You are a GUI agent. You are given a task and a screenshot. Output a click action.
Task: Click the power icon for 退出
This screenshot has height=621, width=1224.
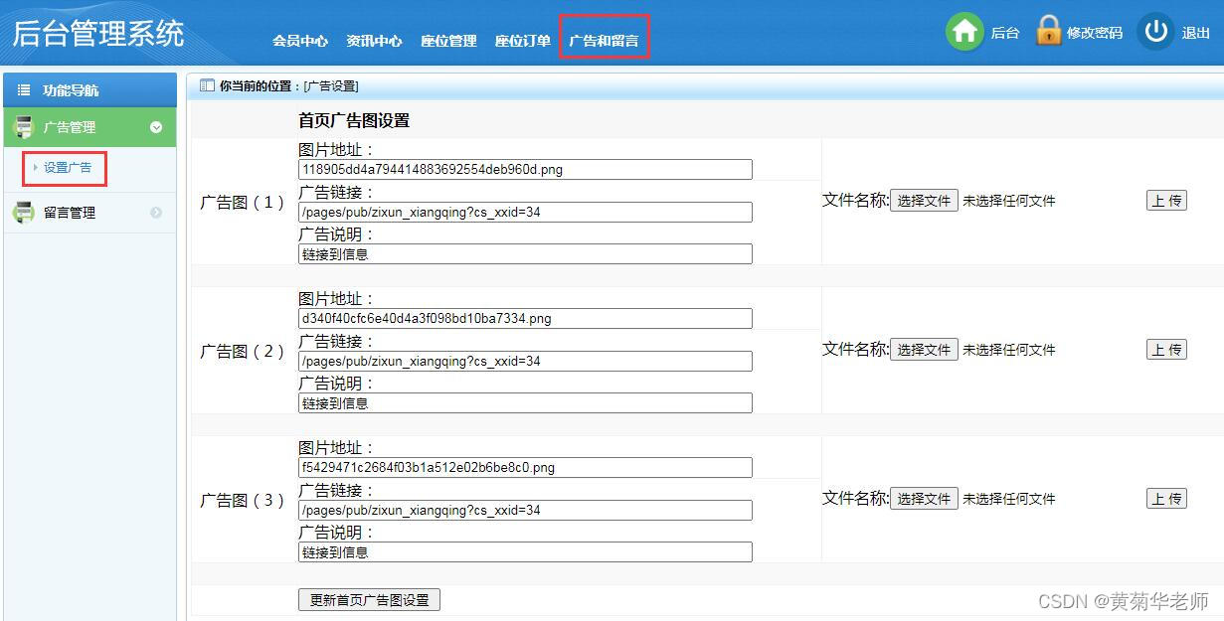[x=1155, y=32]
